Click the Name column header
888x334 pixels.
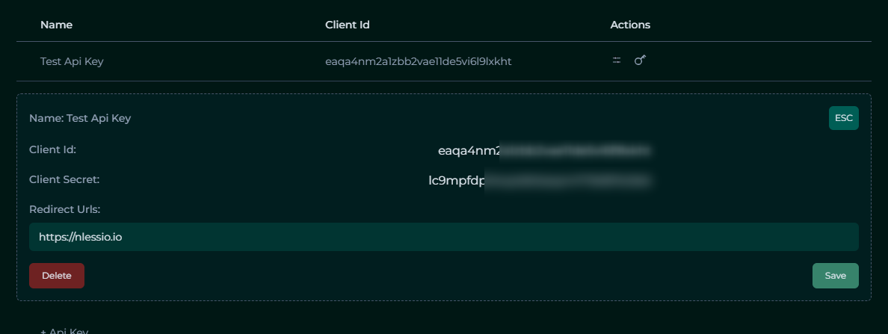[57, 25]
